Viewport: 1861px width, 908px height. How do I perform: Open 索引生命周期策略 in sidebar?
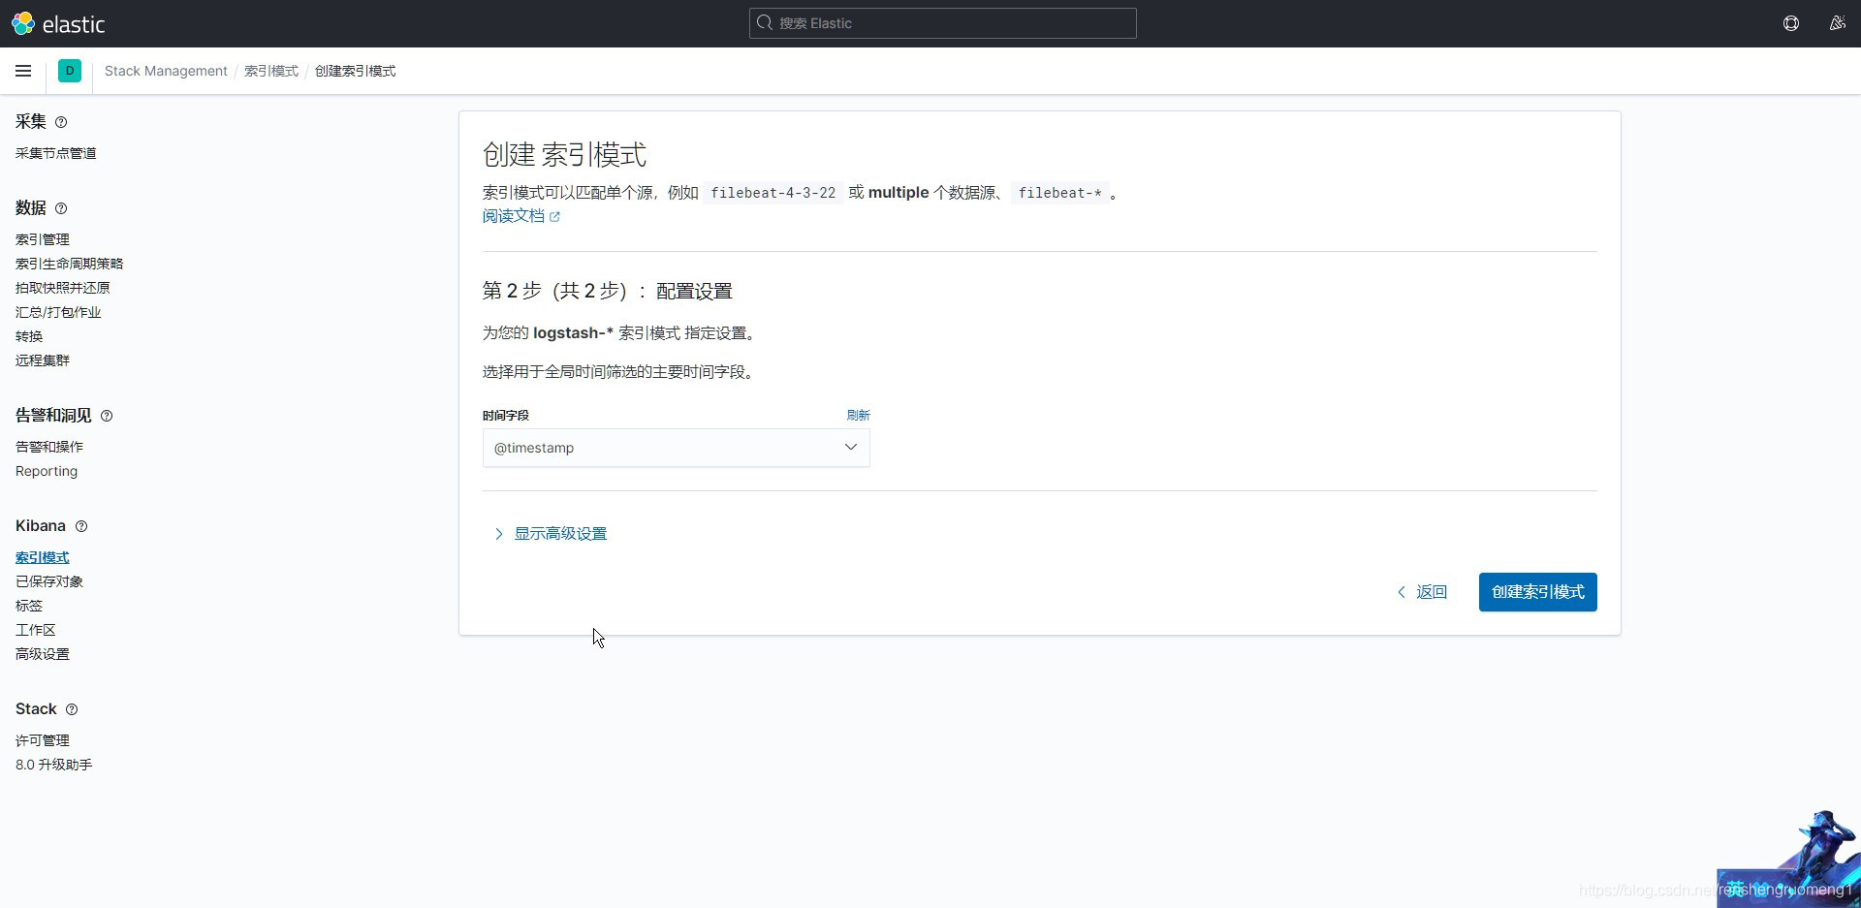[70, 264]
